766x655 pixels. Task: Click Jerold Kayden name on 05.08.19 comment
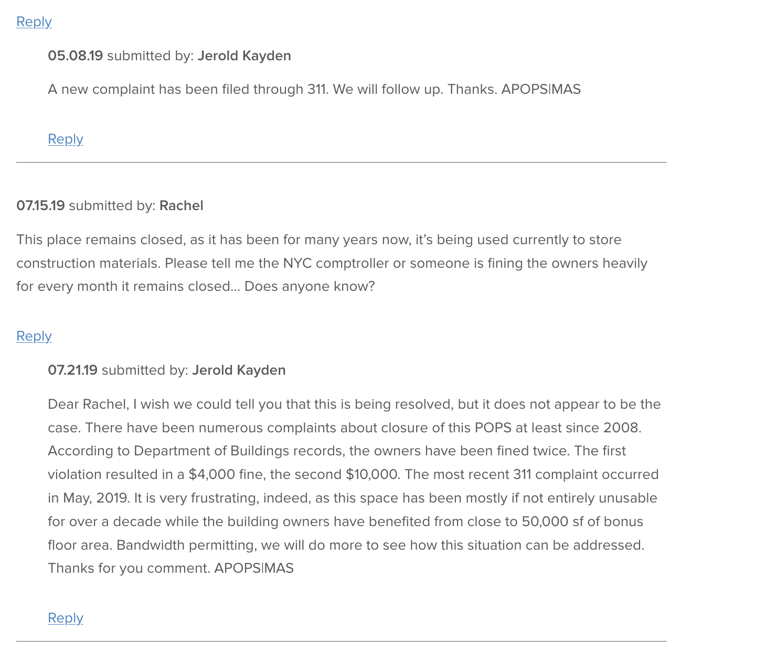click(x=244, y=56)
